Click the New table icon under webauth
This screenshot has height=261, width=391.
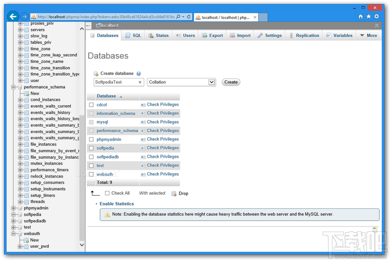(x=26, y=240)
